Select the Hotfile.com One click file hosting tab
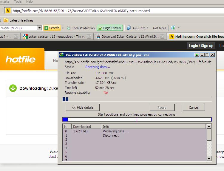The image size is (224, 171). pyautogui.click(x=196, y=37)
